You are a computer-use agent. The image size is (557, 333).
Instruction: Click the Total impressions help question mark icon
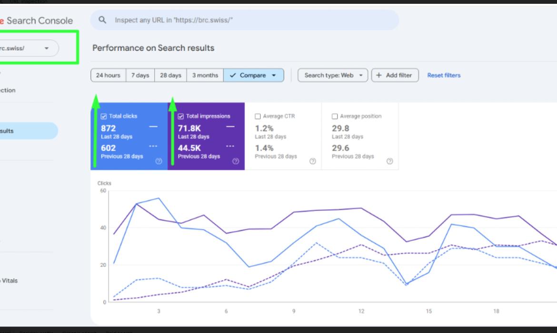(x=236, y=161)
